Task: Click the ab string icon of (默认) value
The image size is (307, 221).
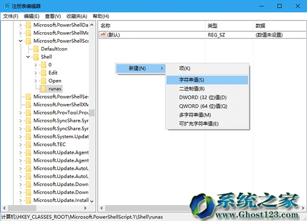Action: tap(103, 35)
